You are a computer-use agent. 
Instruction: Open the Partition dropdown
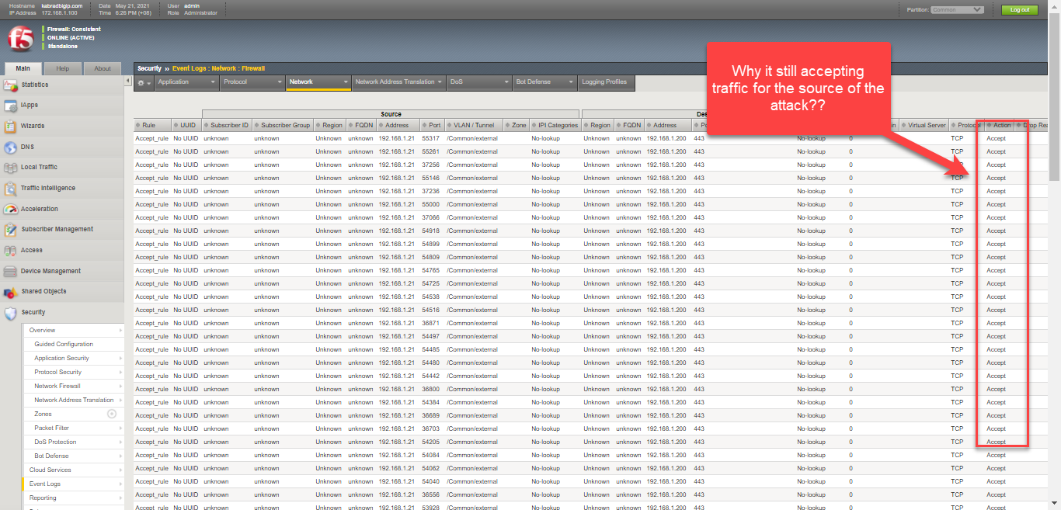click(957, 10)
